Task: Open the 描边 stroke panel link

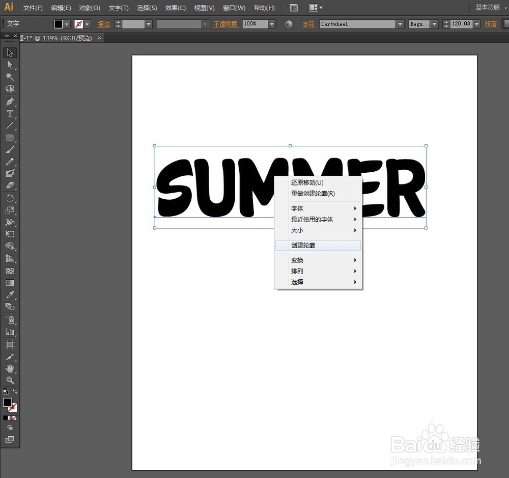Action: (x=104, y=24)
